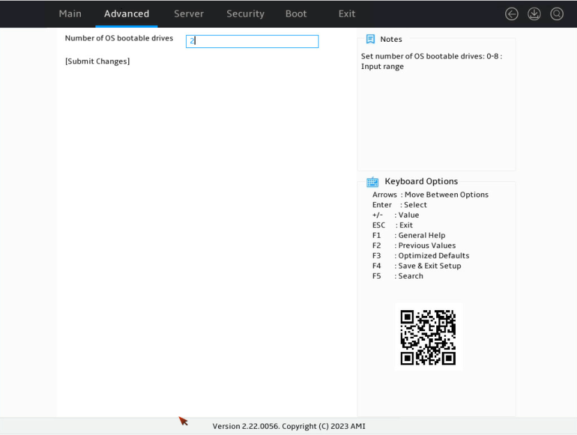577x435 pixels.
Task: Click the Notes heading text
Action: [391, 39]
